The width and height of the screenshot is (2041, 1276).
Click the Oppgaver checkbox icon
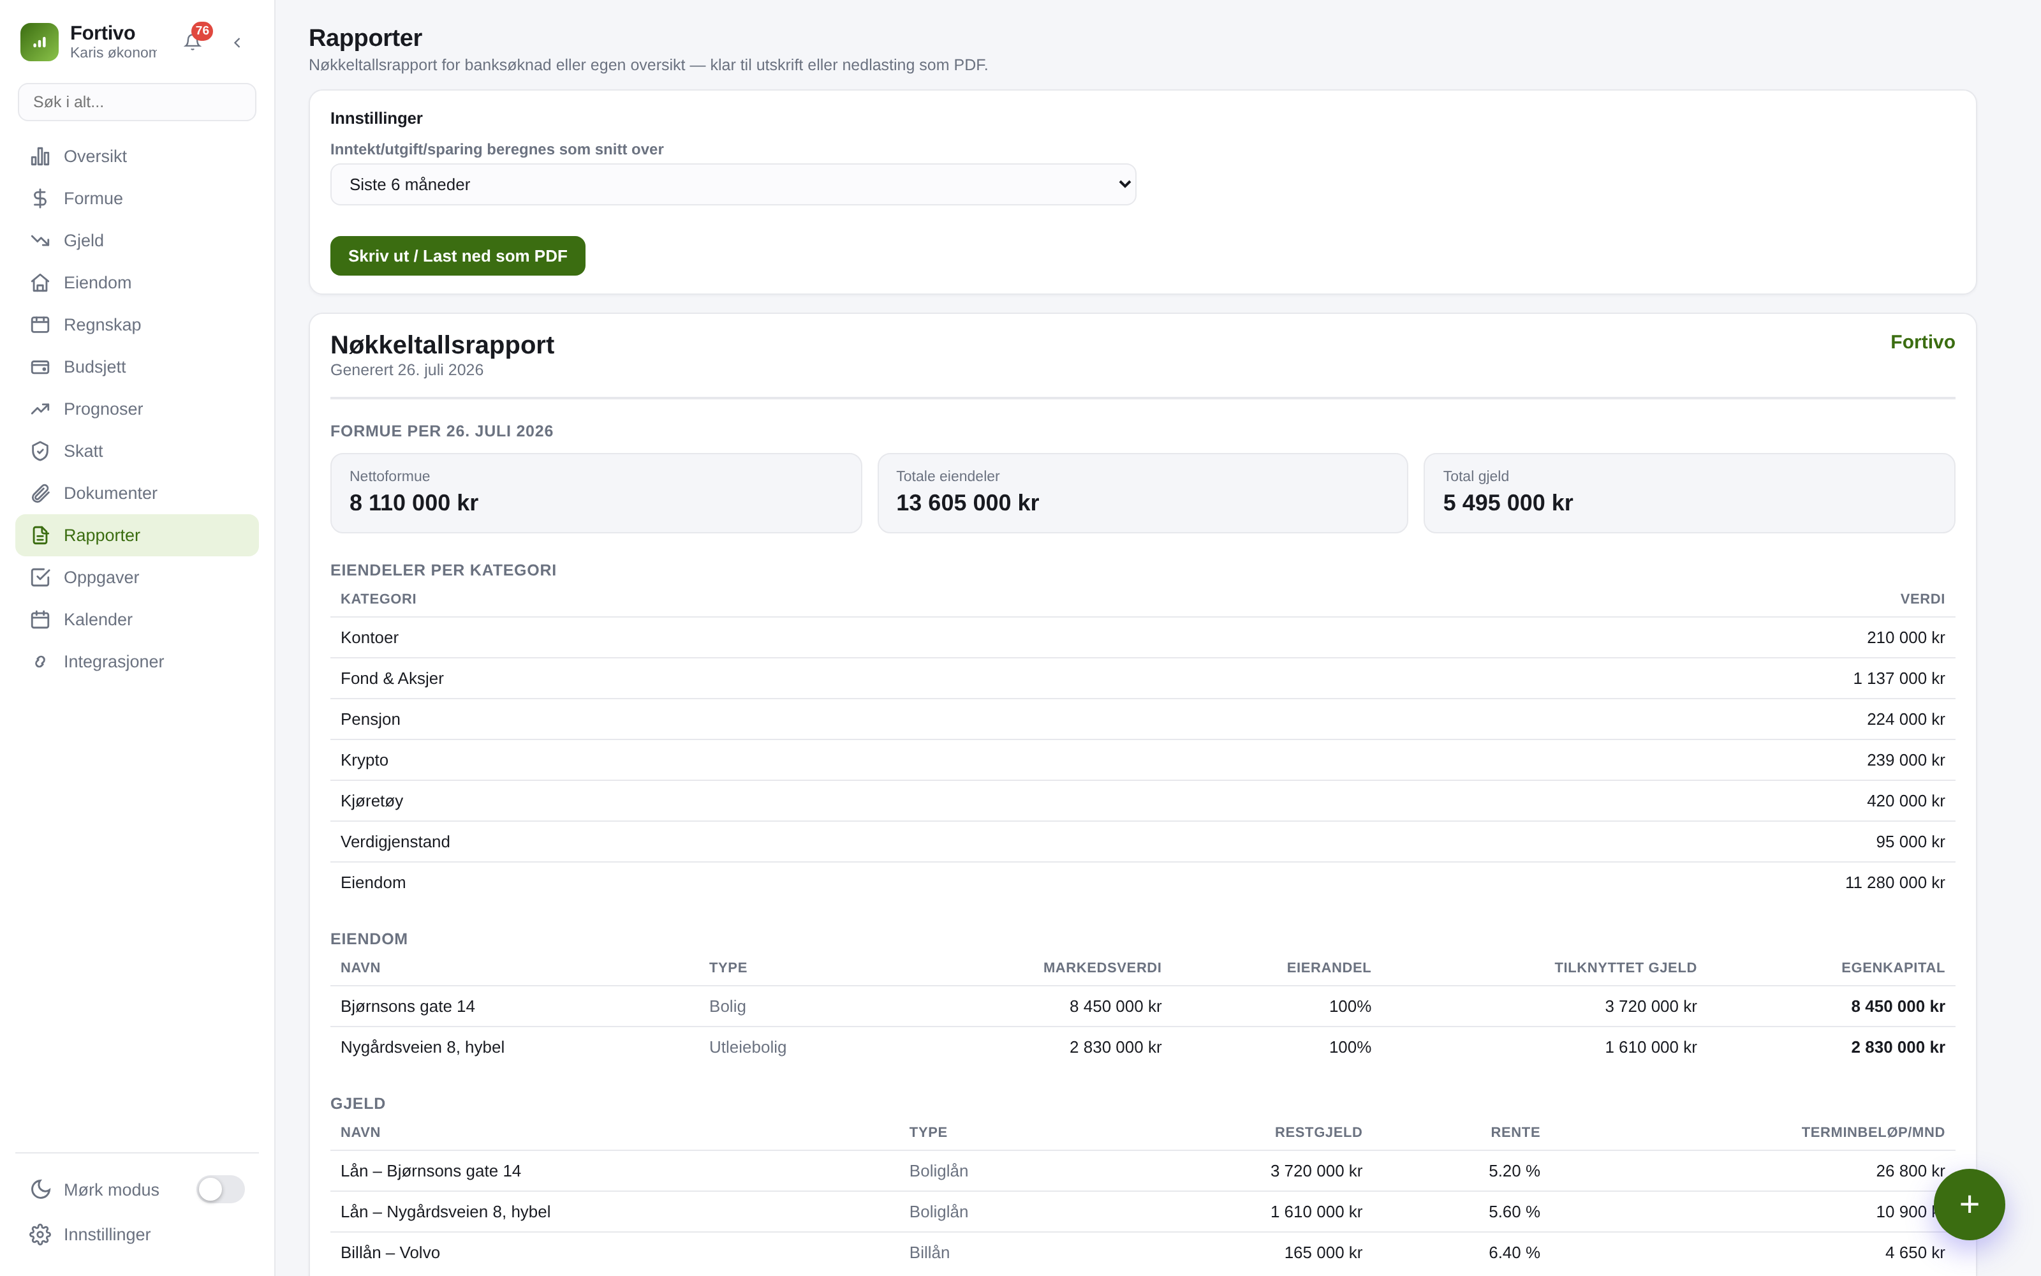(40, 577)
